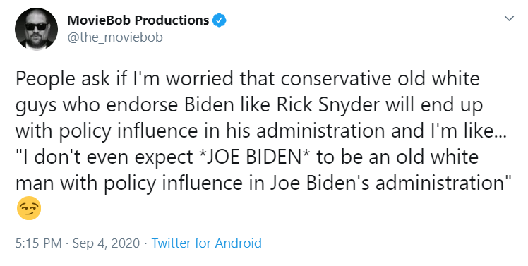Expand the tweet options chevron menu

pyautogui.click(x=509, y=18)
